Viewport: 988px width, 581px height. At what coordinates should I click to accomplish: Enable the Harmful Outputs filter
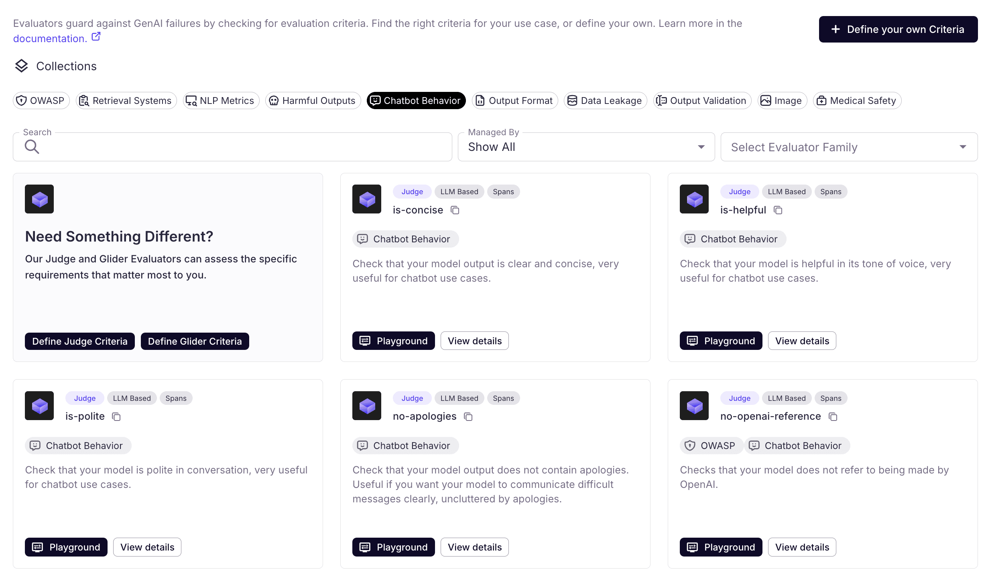pyautogui.click(x=313, y=101)
